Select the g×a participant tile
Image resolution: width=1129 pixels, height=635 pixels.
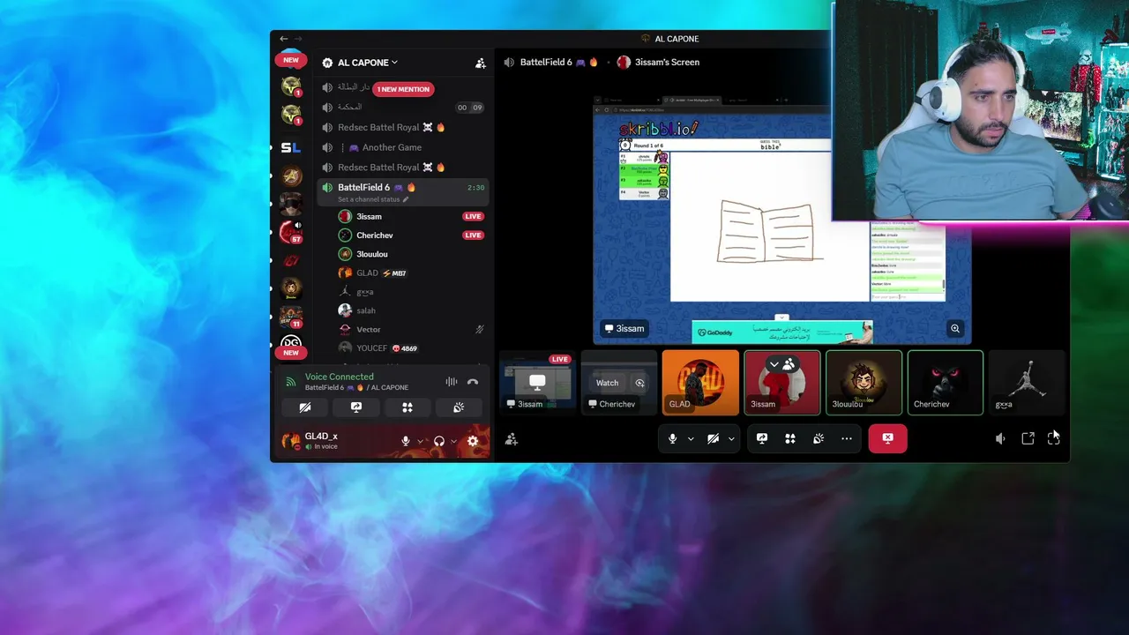click(x=1027, y=382)
